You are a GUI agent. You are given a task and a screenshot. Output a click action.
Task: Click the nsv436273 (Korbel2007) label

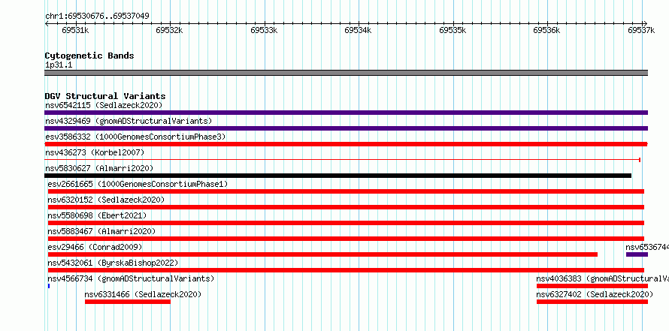95,152
